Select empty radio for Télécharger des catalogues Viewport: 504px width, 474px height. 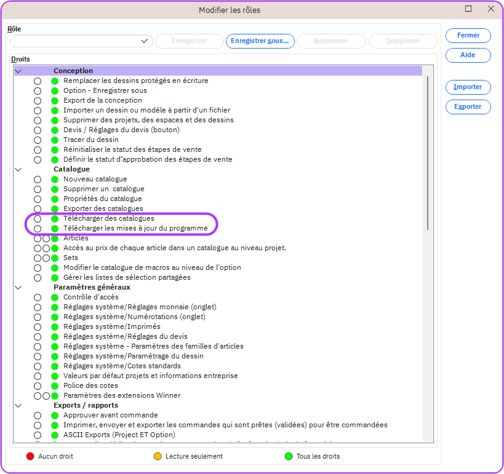38,219
